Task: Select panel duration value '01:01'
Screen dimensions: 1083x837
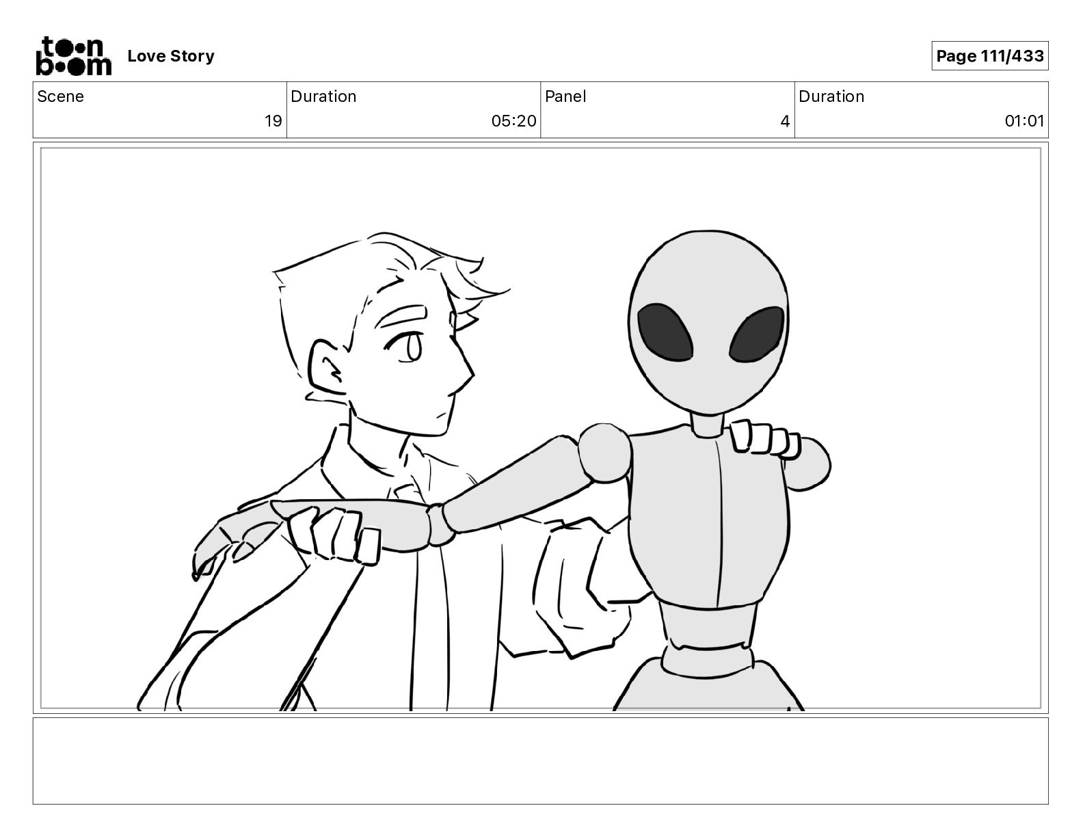Action: 1024,121
